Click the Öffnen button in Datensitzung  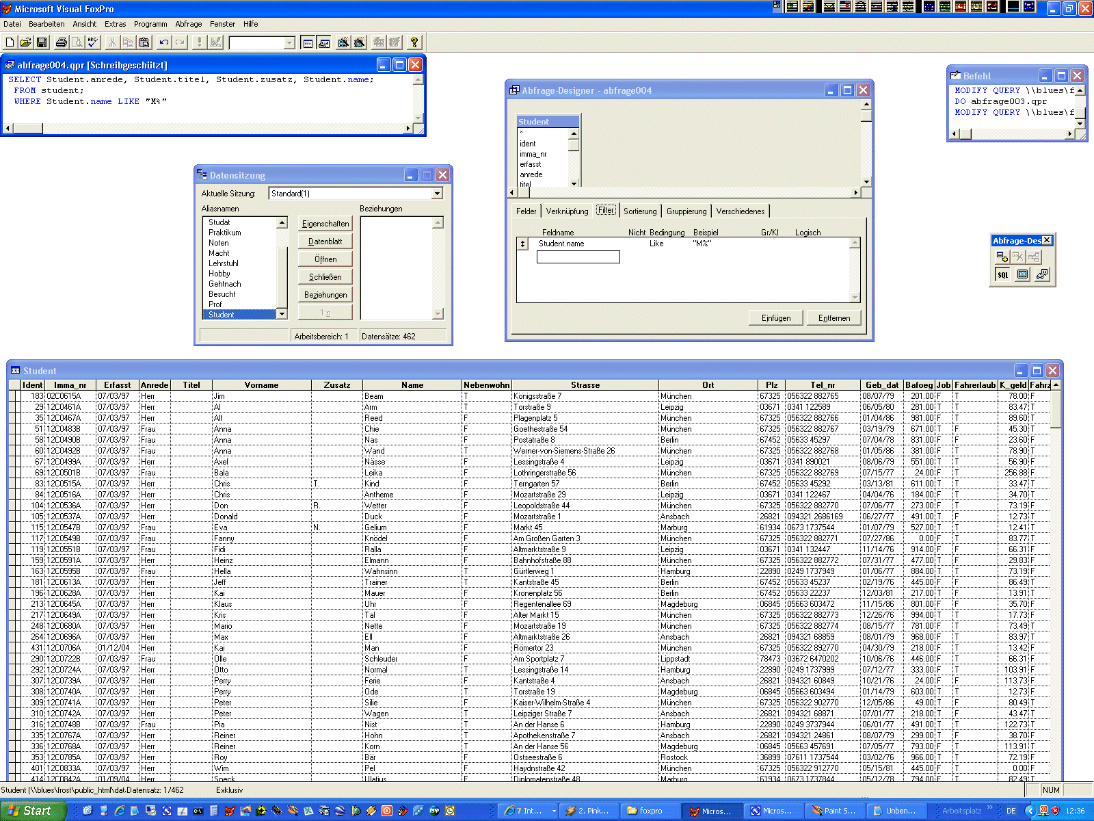325,259
